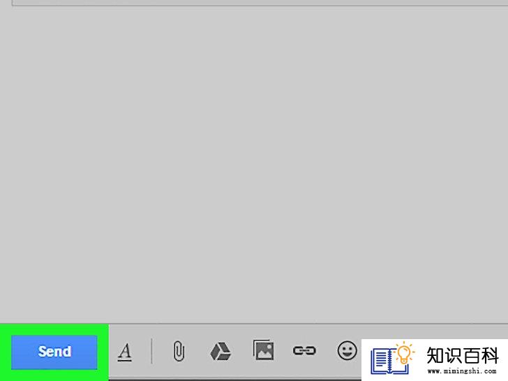The height and width of the screenshot is (381, 508).
Task: Insert a hyperlink using the chain icon
Action: point(304,350)
